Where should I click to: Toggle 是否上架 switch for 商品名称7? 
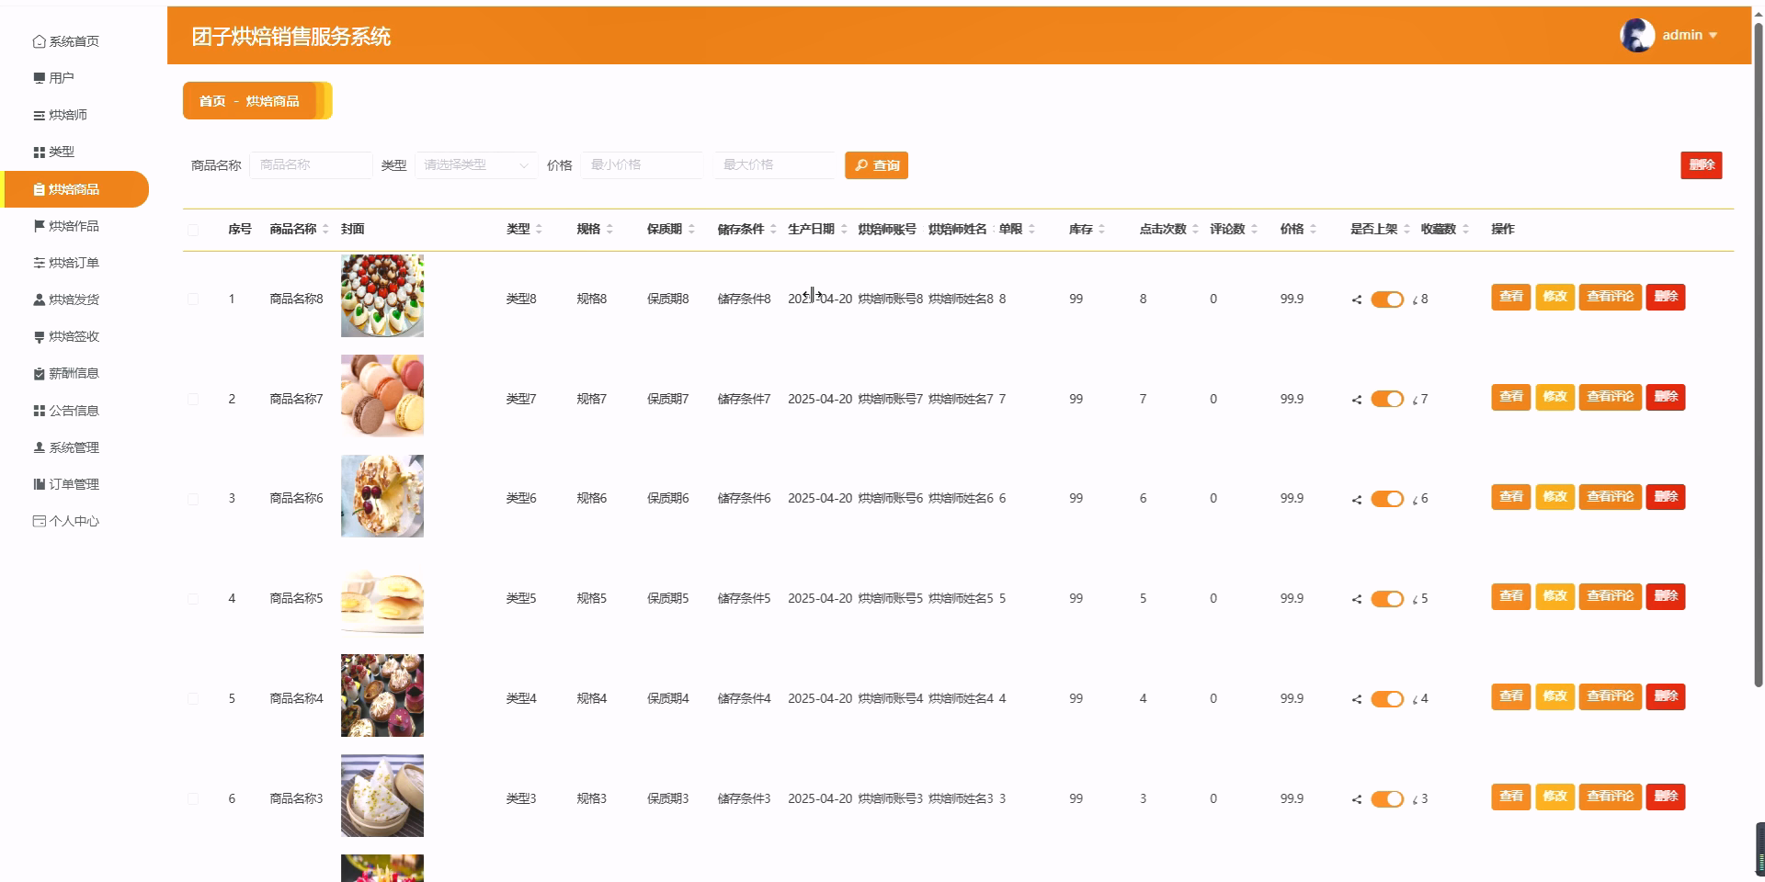1386,399
